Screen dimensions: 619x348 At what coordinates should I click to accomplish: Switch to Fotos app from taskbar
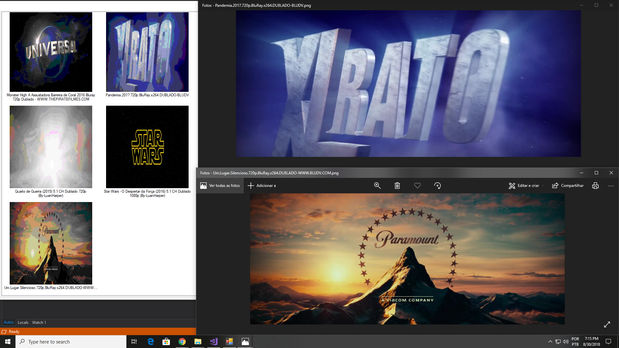pyautogui.click(x=245, y=342)
